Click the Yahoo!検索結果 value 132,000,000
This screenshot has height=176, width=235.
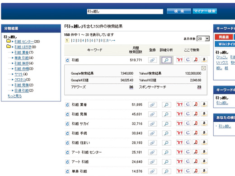(x=193, y=73)
